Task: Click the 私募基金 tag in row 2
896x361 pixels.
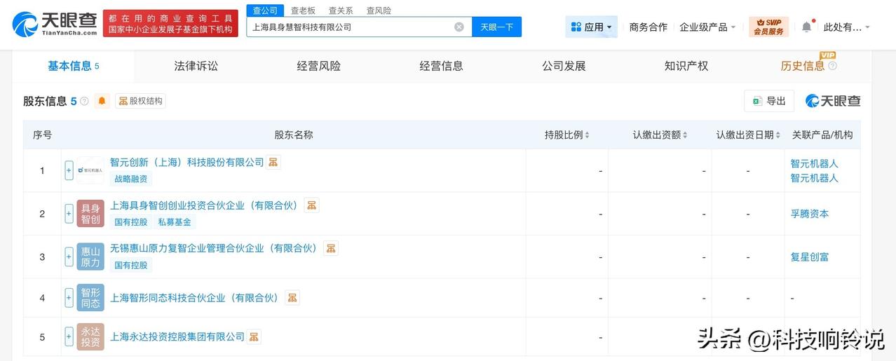Action: pyautogui.click(x=175, y=222)
